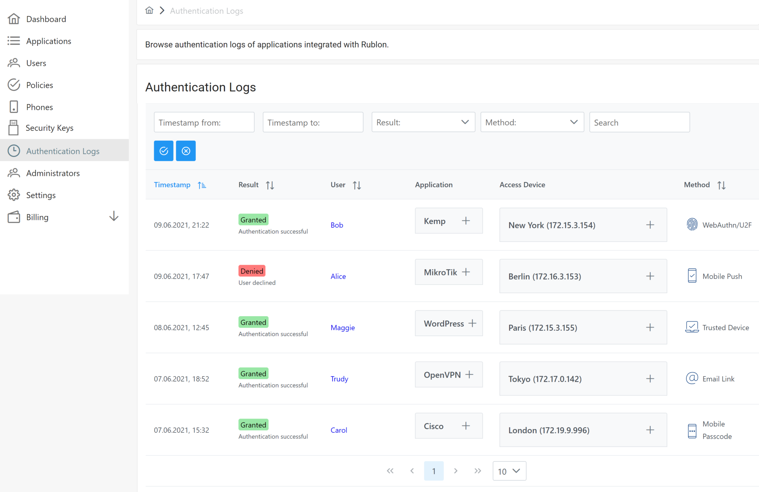Select page 1 in pagination

tap(434, 471)
